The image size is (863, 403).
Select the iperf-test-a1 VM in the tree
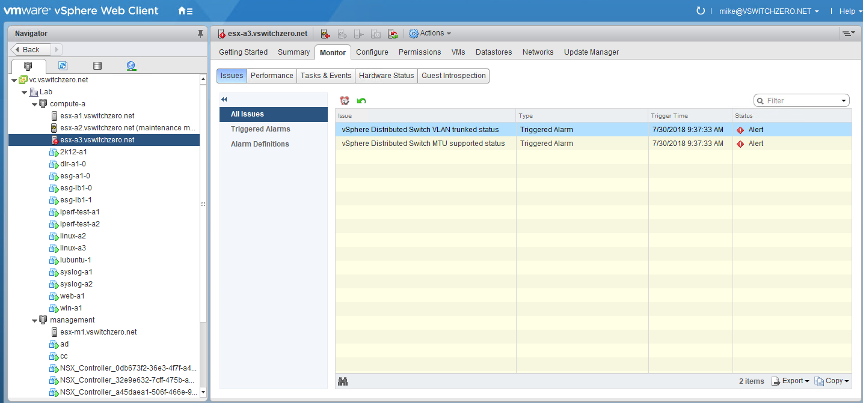coord(79,212)
